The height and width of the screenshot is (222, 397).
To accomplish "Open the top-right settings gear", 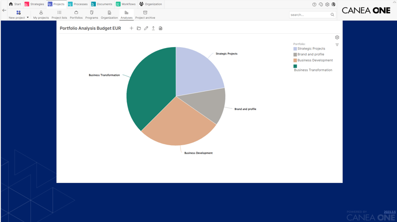I will [328, 4].
